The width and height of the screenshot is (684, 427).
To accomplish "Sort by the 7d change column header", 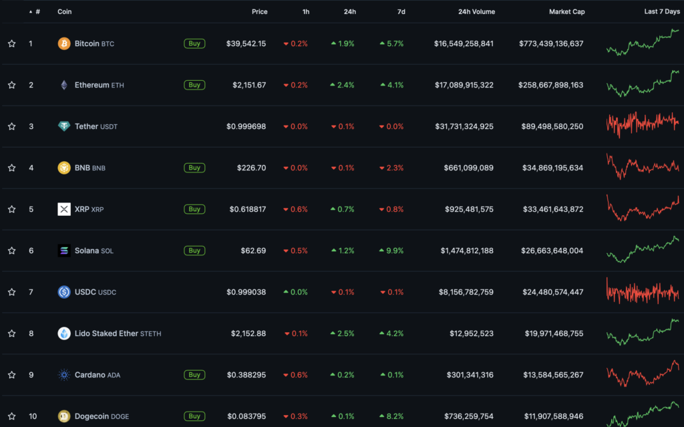I will [x=399, y=11].
